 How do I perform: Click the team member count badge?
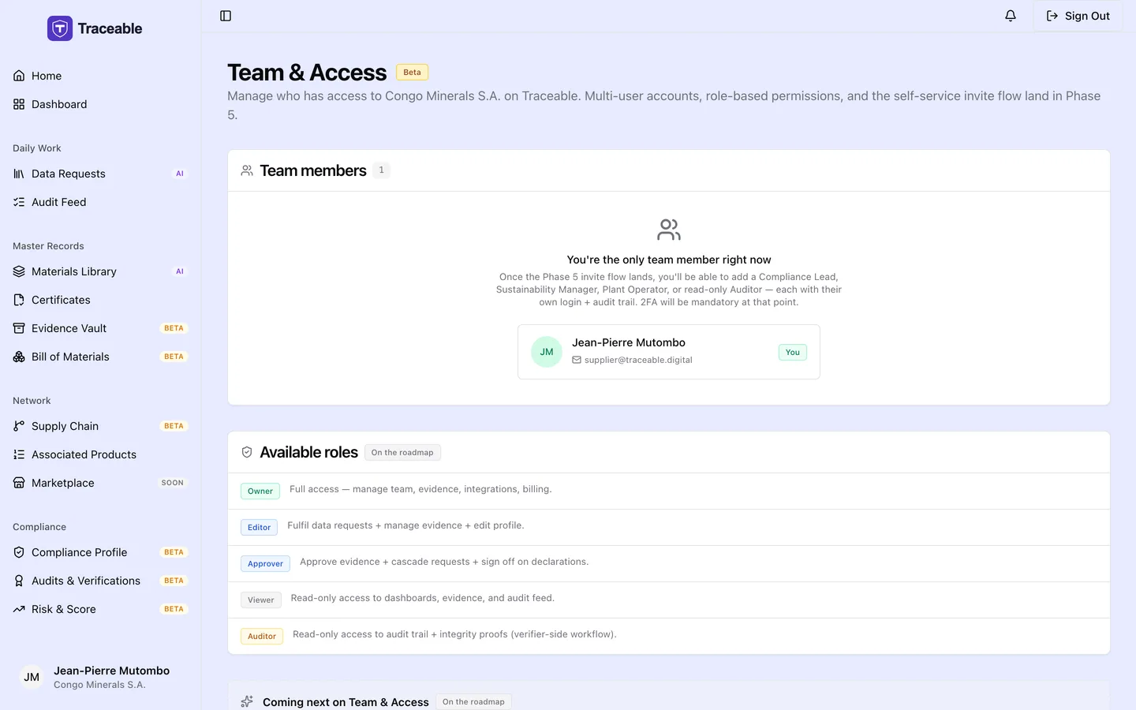pyautogui.click(x=382, y=170)
